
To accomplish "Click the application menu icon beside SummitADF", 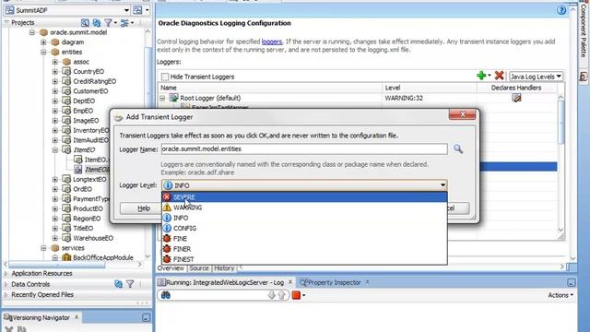I will click(x=137, y=10).
